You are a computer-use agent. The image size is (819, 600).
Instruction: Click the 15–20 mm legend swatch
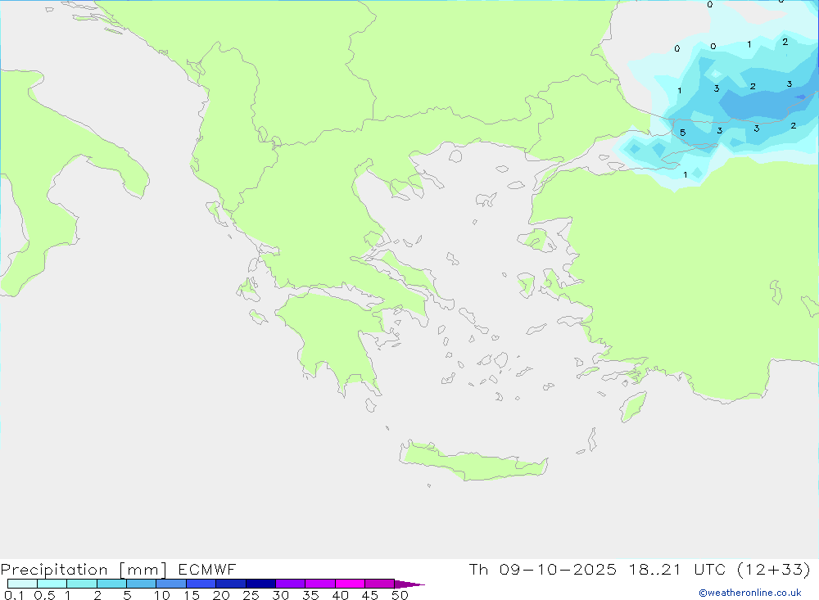[201, 584]
